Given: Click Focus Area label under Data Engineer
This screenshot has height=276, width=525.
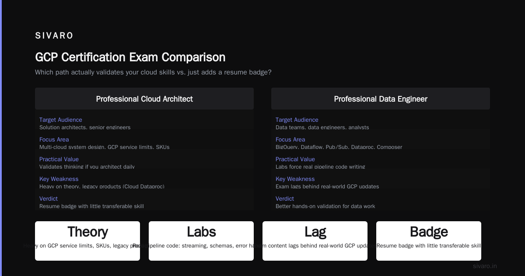Looking at the screenshot, I should (x=290, y=139).
